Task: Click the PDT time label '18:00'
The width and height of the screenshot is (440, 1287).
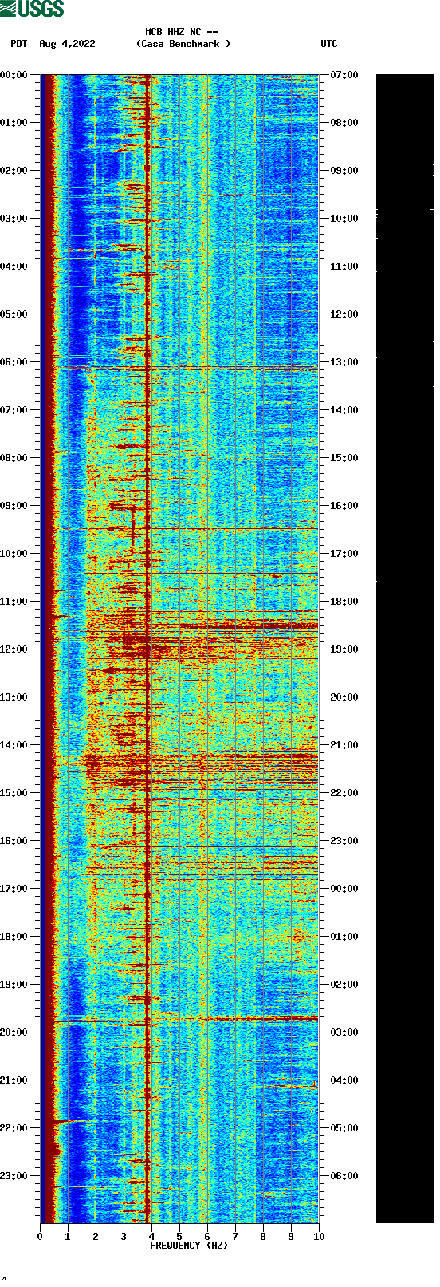Action: pyautogui.click(x=14, y=937)
